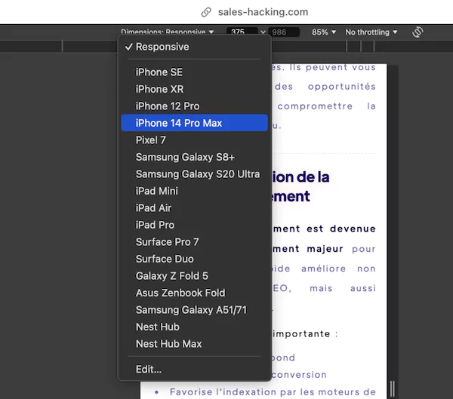Click the viewport resize handle at right edge
The image size is (453, 399).
click(x=393, y=388)
